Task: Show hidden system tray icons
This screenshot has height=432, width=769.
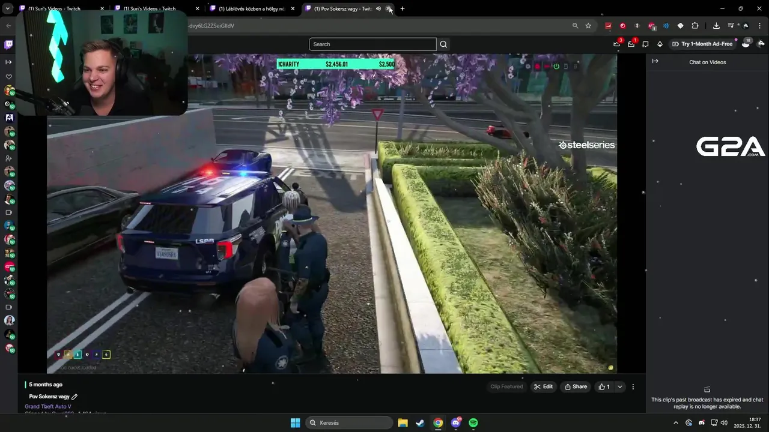Action: [x=676, y=423]
